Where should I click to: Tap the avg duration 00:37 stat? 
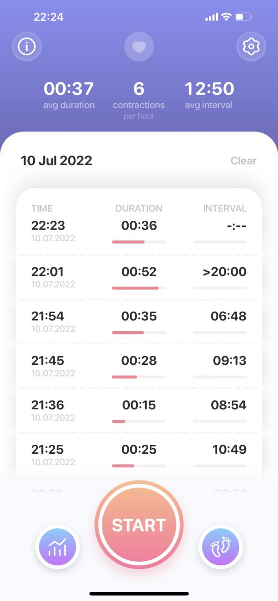coord(69,94)
